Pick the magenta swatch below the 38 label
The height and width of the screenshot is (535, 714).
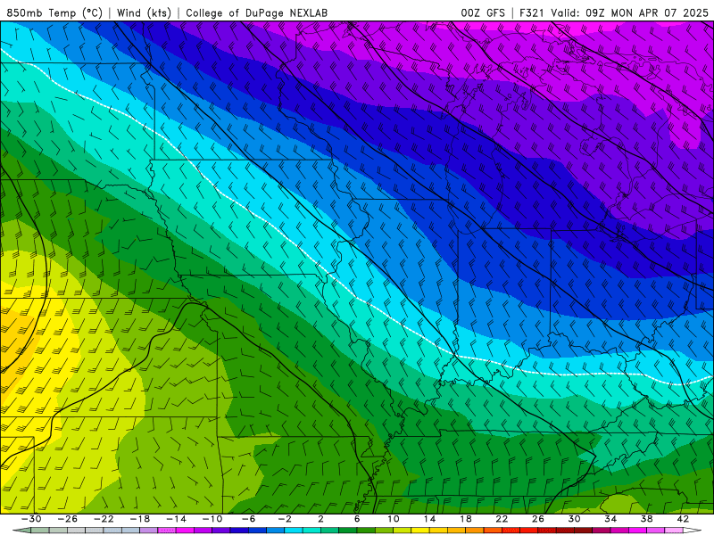coord(637,531)
